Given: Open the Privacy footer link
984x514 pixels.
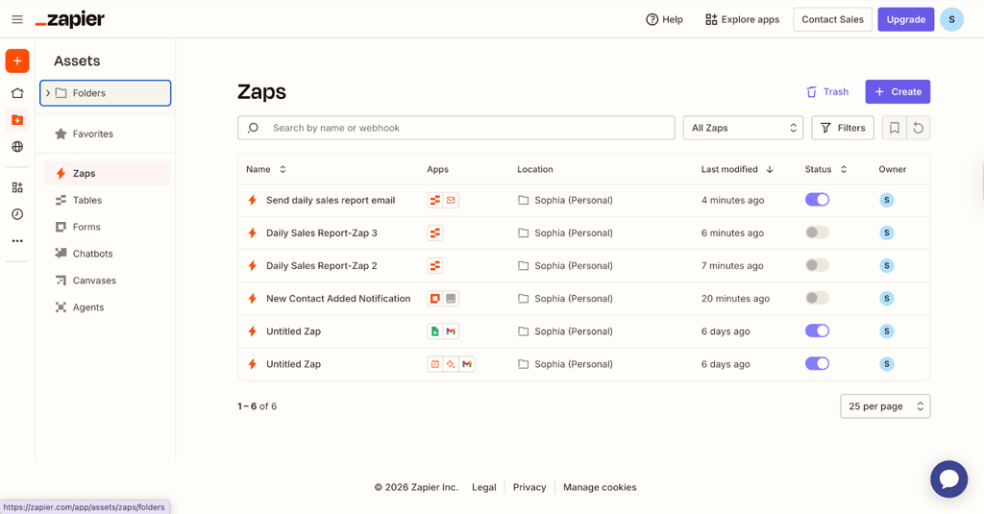Looking at the screenshot, I should pos(529,487).
